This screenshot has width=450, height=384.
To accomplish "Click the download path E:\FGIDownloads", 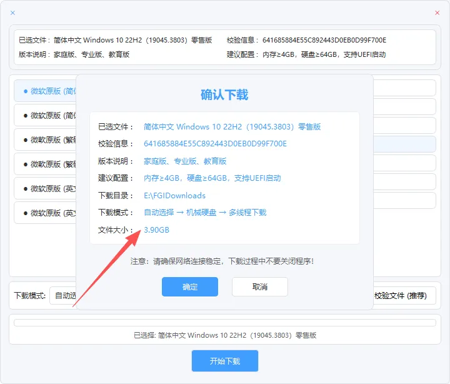I will pyautogui.click(x=174, y=196).
